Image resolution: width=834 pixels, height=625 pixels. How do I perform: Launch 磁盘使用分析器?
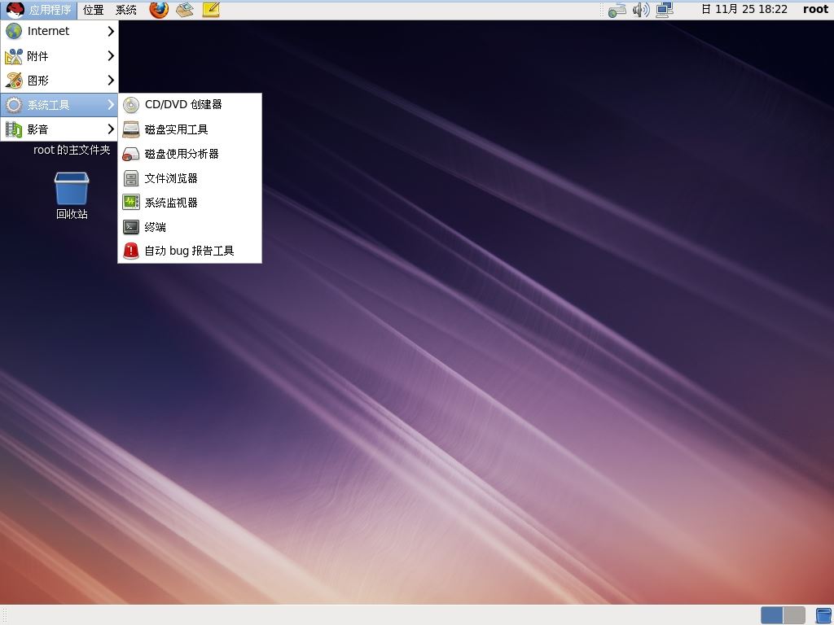pyautogui.click(x=189, y=154)
